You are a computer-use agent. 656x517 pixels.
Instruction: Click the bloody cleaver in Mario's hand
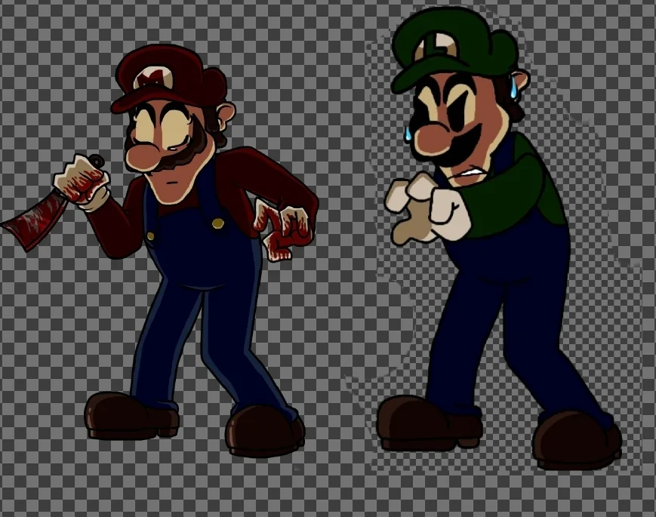pos(34,221)
